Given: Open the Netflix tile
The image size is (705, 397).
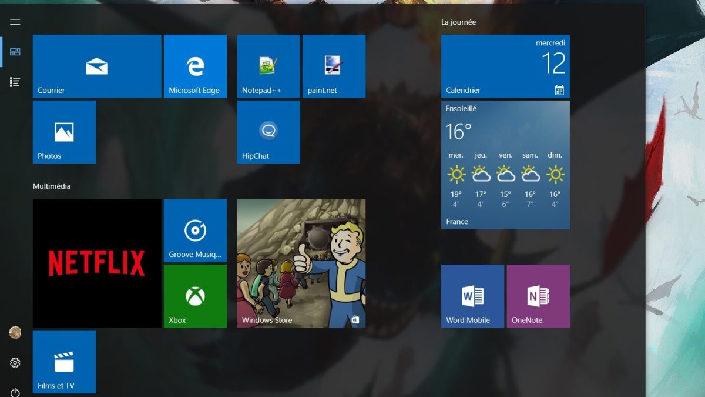Looking at the screenshot, I should pyautogui.click(x=97, y=263).
